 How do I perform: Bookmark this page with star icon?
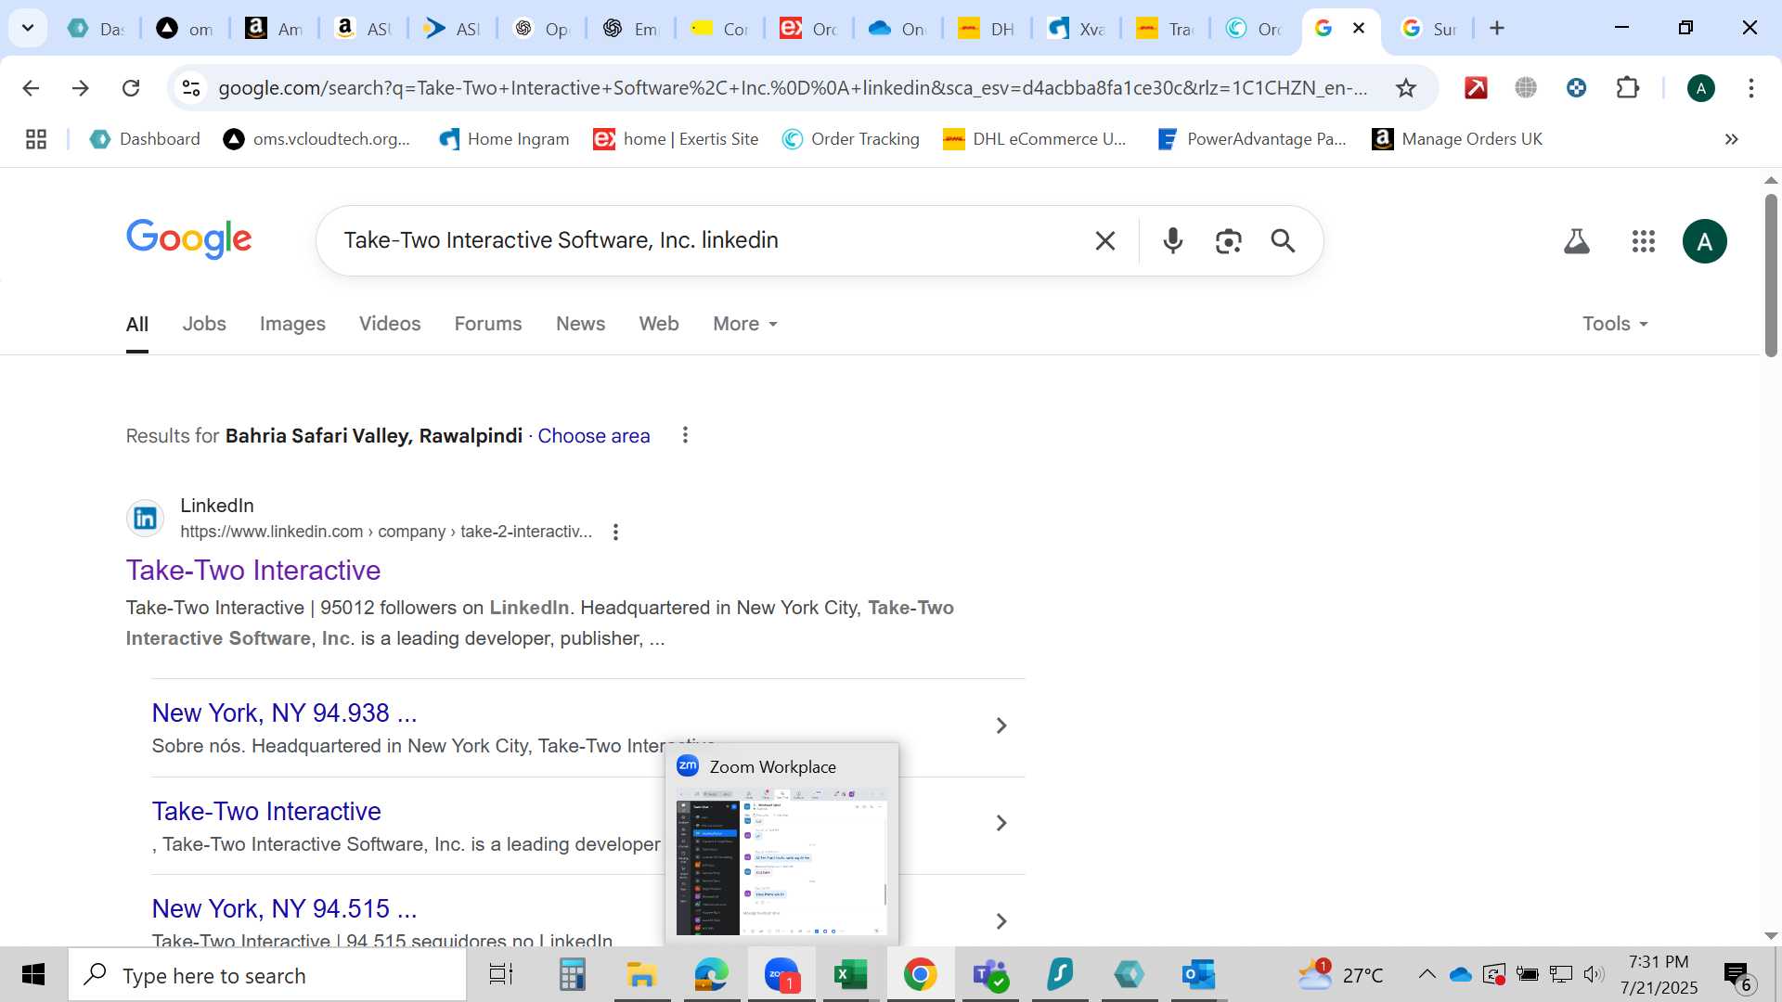click(1405, 88)
